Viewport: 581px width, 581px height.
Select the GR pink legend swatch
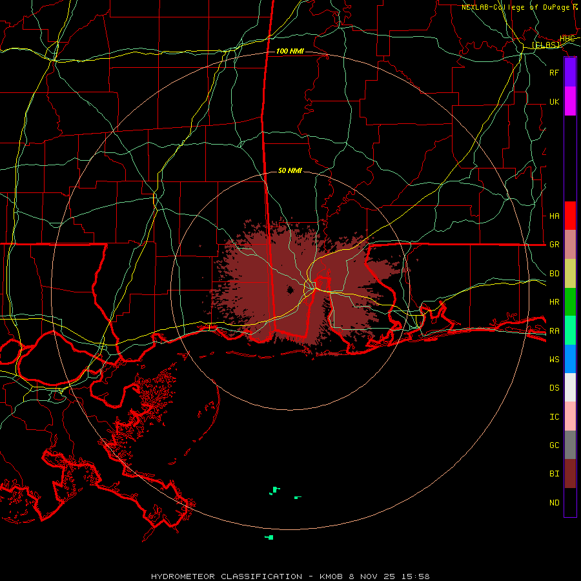570,245
